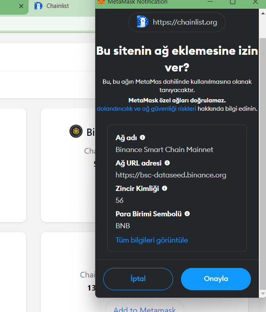Open the Tüm bilgileri görüntüle link
Image resolution: width=266 pixels, height=312 pixels.
(x=152, y=240)
